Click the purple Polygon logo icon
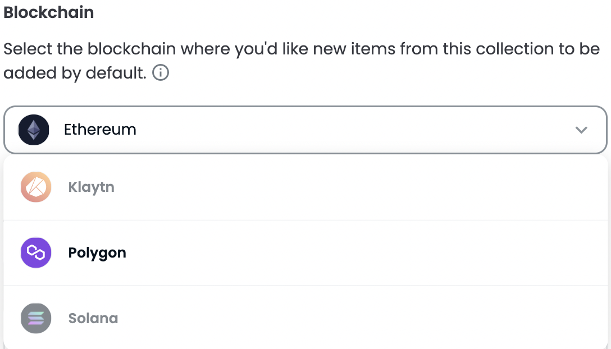611x349 pixels. tap(36, 253)
